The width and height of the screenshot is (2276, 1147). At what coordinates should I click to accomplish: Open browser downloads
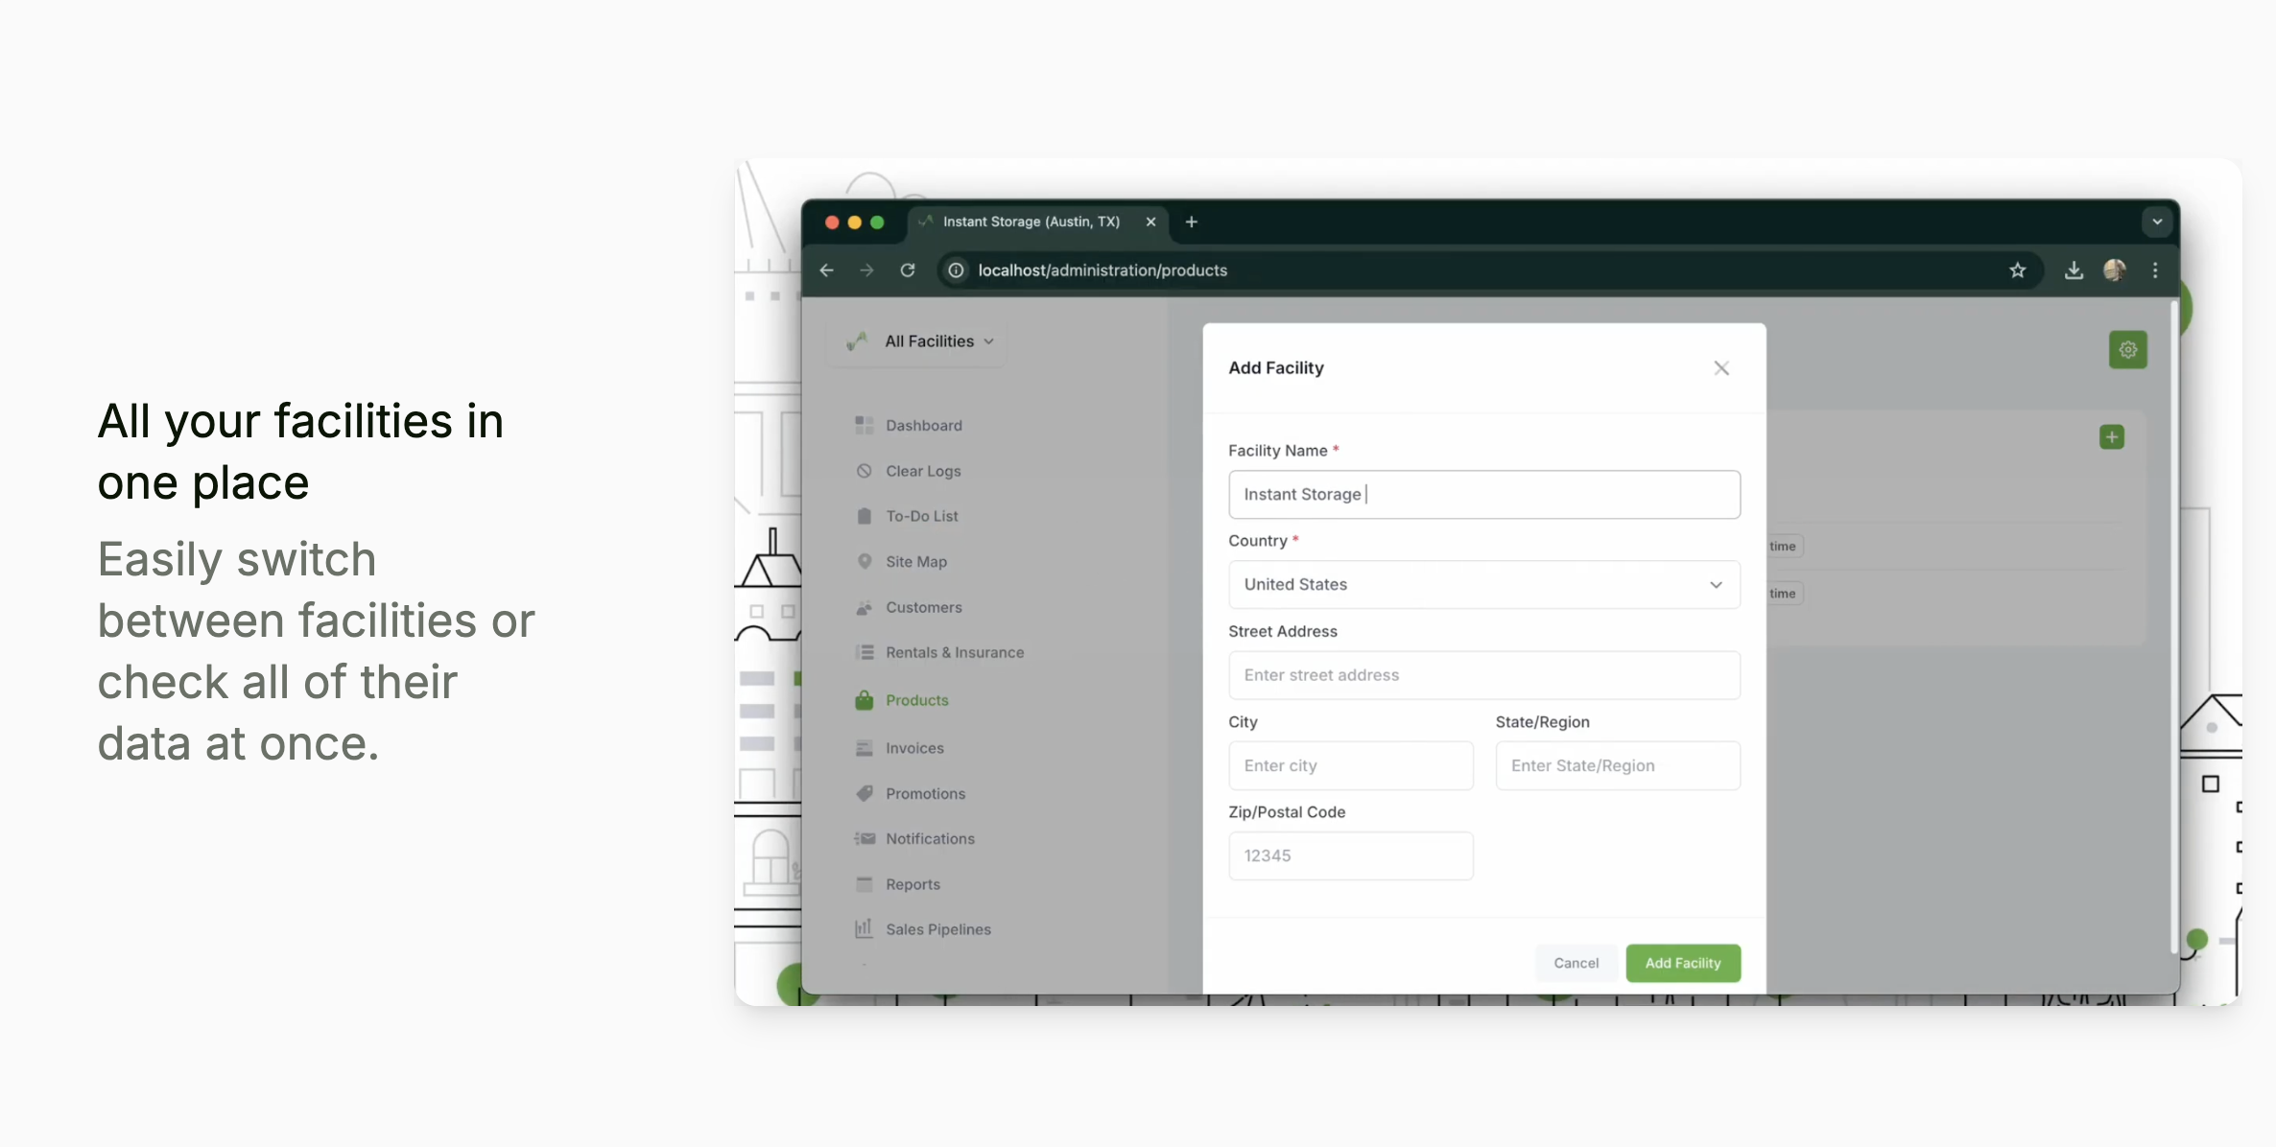(2073, 270)
